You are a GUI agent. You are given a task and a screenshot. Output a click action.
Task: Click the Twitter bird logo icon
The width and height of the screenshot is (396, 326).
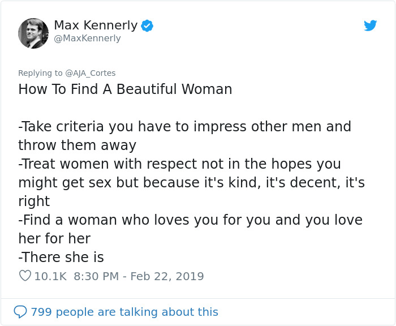(370, 25)
